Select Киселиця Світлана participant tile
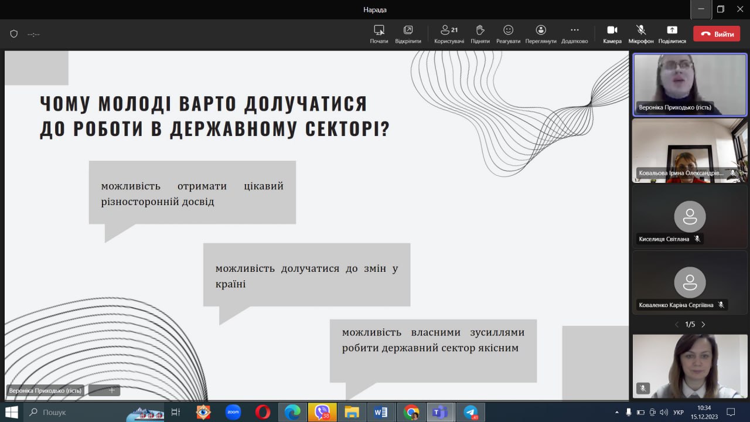This screenshot has height=422, width=750. [690, 216]
